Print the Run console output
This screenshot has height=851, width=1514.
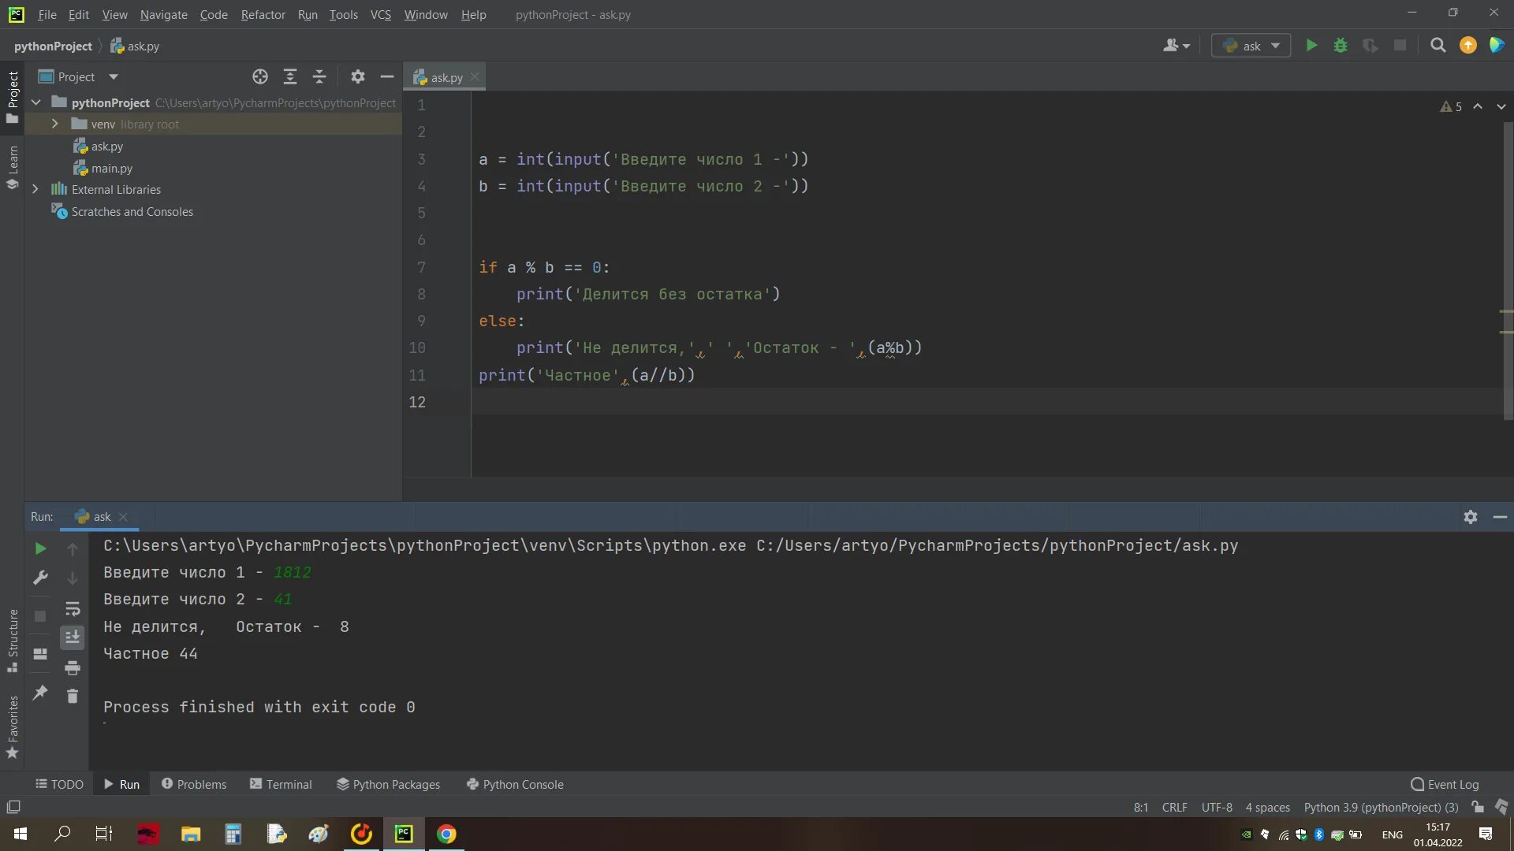pos(73,668)
